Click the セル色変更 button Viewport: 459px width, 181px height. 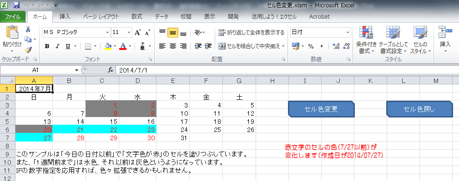pyautogui.click(x=322, y=109)
